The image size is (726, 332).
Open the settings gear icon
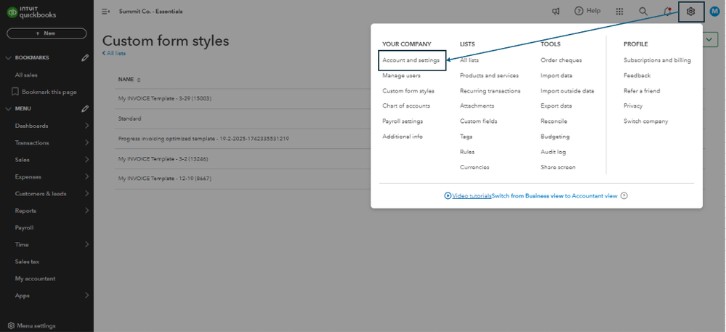tap(690, 12)
